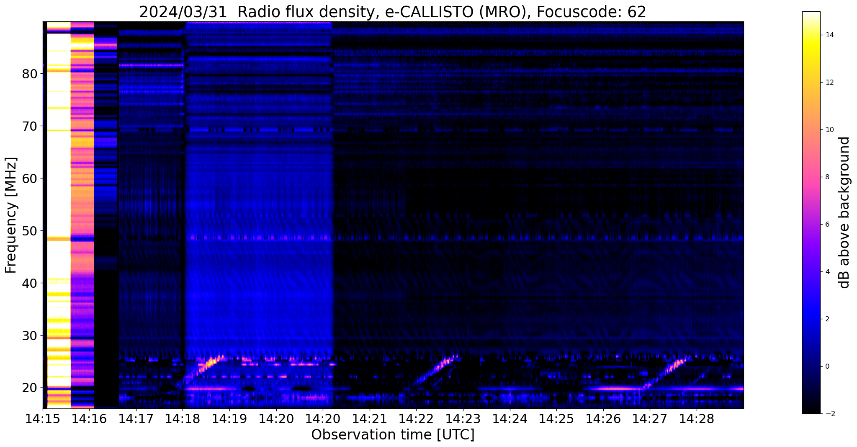This screenshot has height=447, width=857.
Task: Click the white saturated band at 14:15
Action: coord(59,215)
